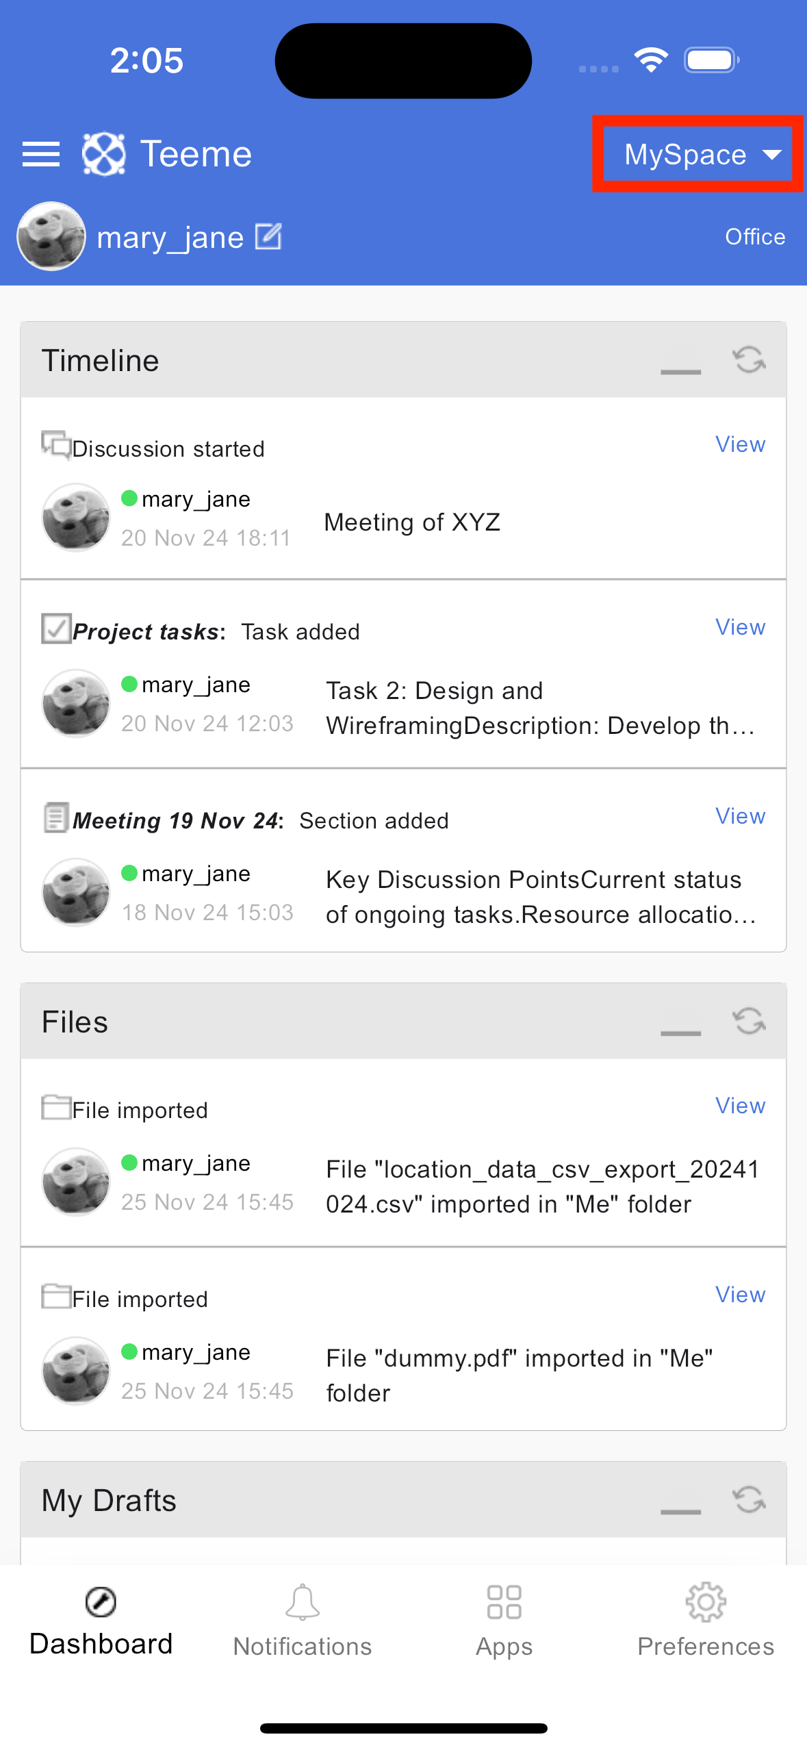The image size is (807, 1750).
Task: Edit the mary_jane profile with the pencil icon
Action: [268, 237]
